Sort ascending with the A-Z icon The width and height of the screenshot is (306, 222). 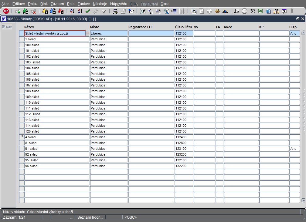click(x=72, y=11)
